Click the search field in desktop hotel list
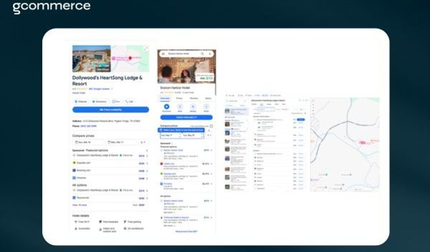The width and height of the screenshot is (430, 252). (236, 101)
